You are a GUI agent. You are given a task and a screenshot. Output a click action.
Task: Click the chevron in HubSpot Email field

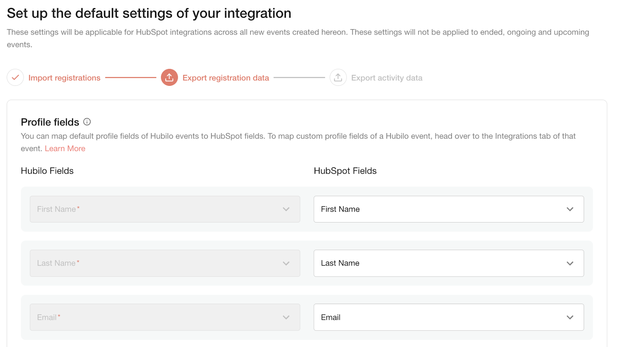(x=570, y=317)
